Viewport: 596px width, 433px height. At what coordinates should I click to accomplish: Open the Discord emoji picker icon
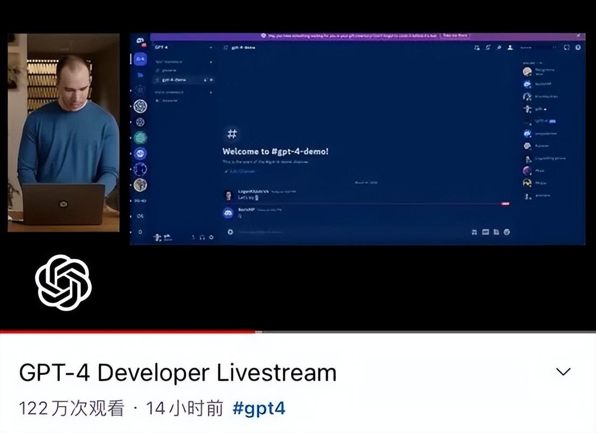[x=507, y=232]
